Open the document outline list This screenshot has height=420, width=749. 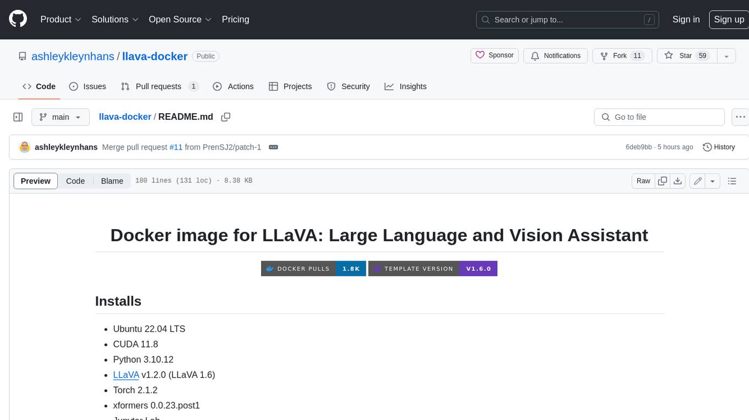pos(732,181)
